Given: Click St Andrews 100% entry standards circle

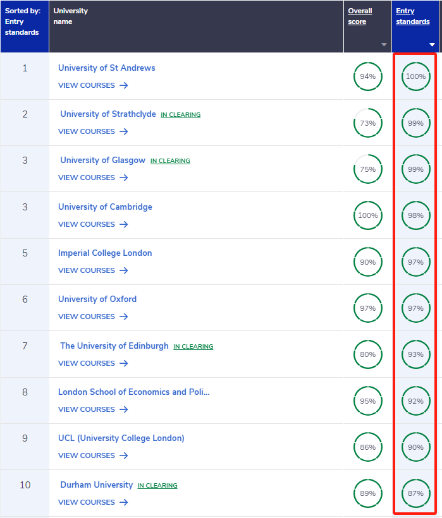Looking at the screenshot, I should (416, 76).
